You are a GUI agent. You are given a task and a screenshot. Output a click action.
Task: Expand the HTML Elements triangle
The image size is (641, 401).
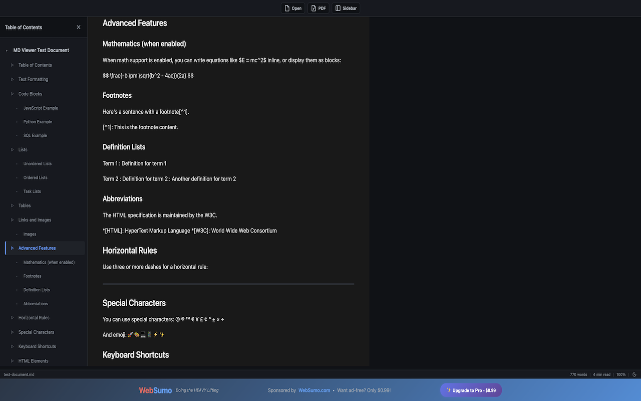(13, 361)
